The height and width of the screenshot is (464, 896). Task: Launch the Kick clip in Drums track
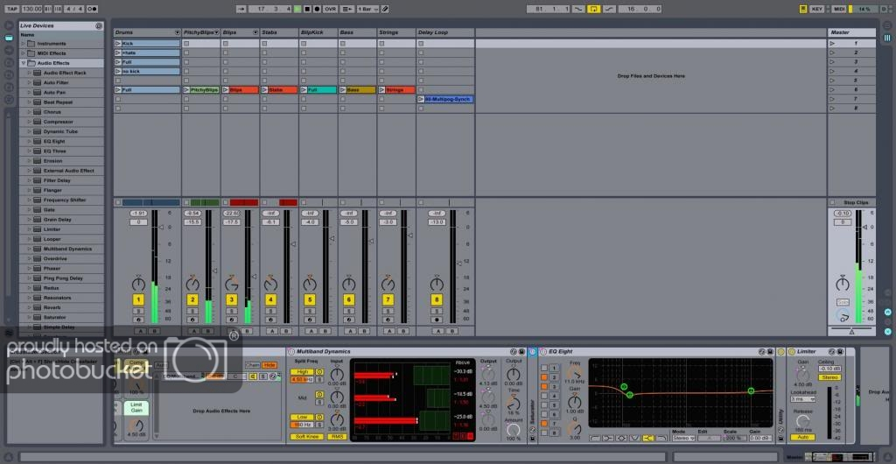tap(118, 43)
